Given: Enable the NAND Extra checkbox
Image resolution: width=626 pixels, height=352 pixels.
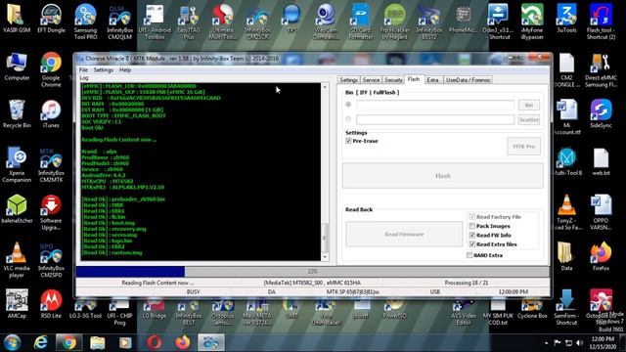Looking at the screenshot, I should tap(469, 255).
